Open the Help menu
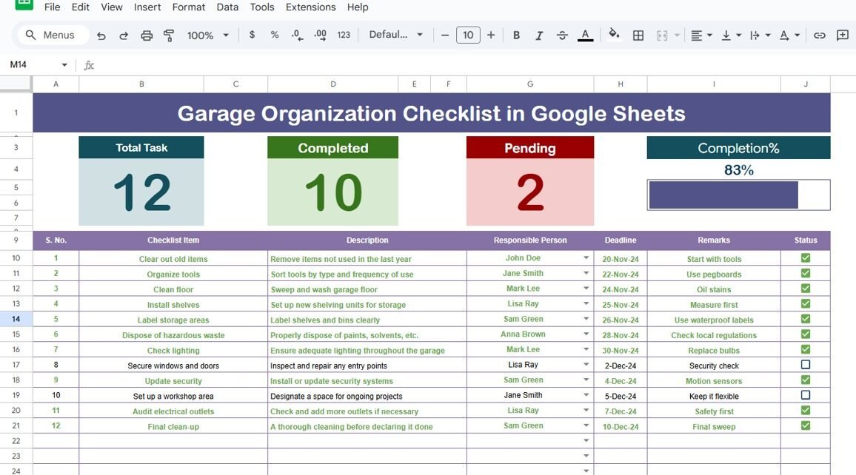 358,7
